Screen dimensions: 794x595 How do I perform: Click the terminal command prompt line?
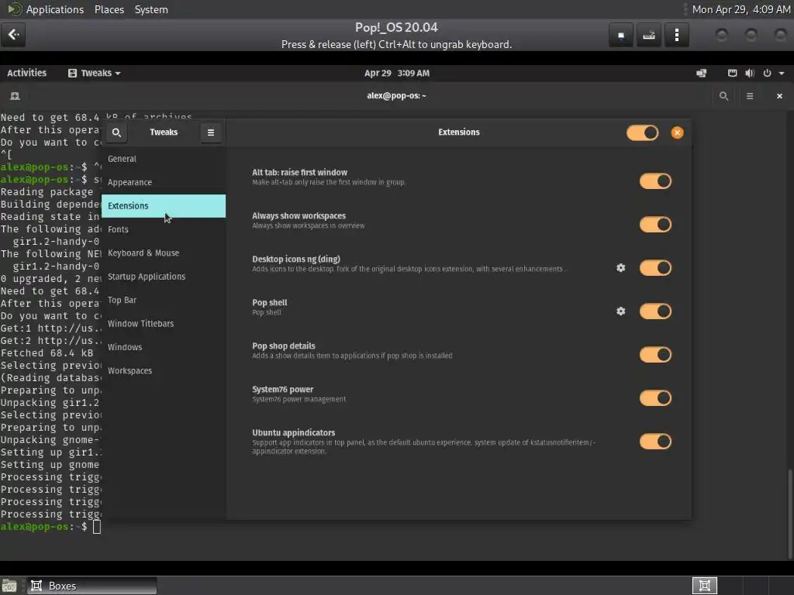(x=50, y=527)
